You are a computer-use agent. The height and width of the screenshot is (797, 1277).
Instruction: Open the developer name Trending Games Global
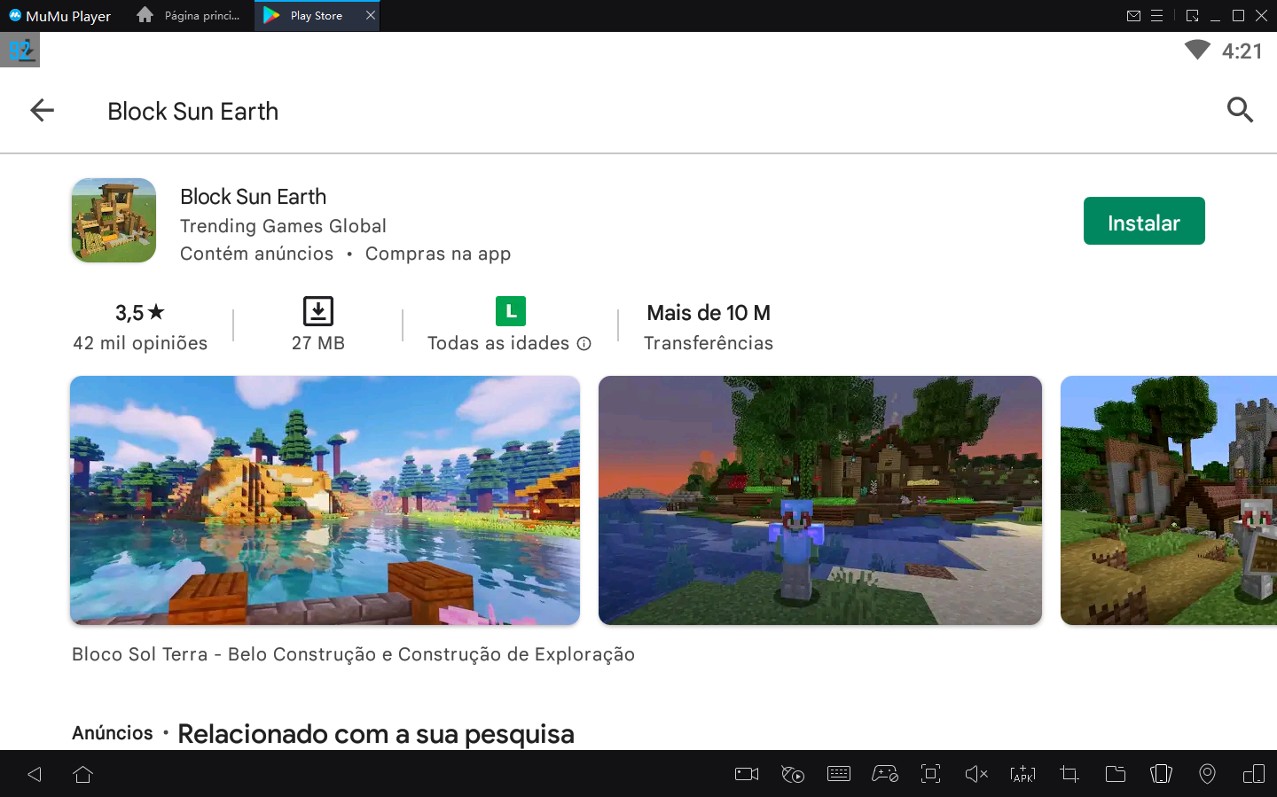(283, 226)
